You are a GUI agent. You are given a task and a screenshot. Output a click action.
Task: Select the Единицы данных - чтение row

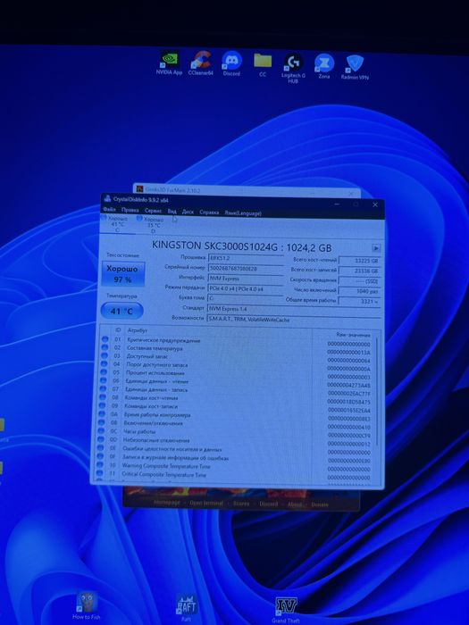point(235,383)
